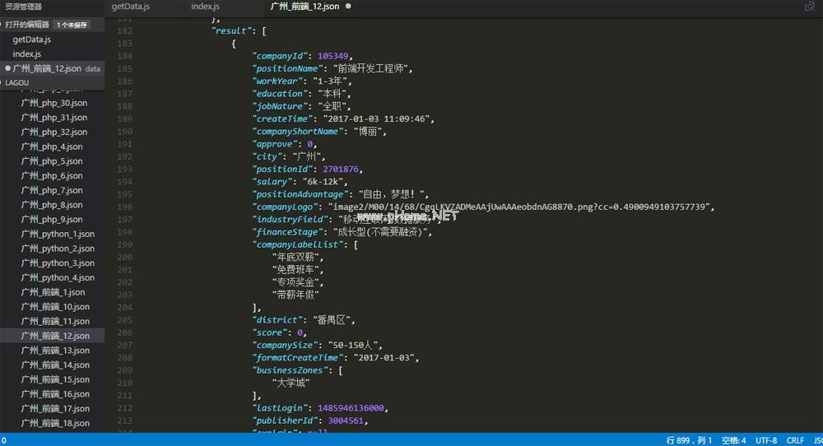Collapse the LAGOU folder section
This screenshot has width=823, height=446.
(16, 83)
